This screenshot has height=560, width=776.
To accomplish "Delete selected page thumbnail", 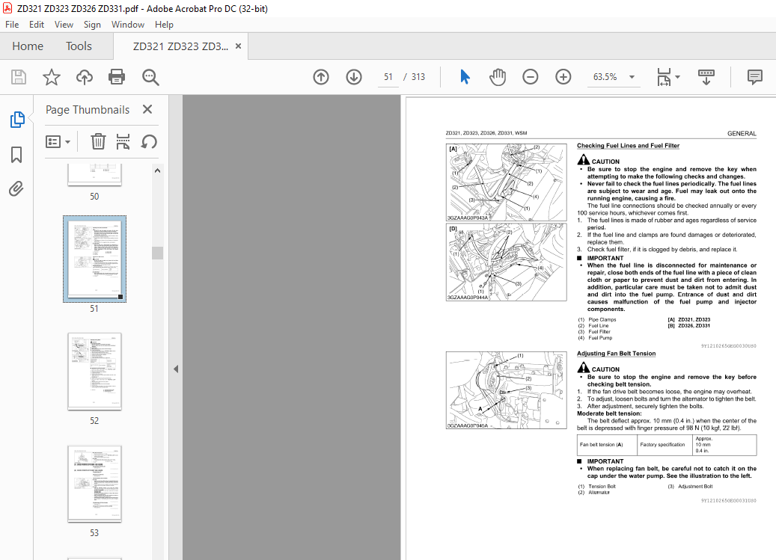I will coord(98,142).
